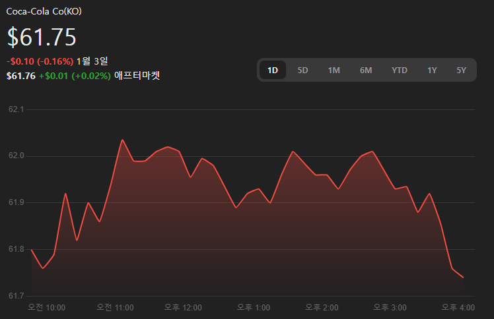Click the 오후 2:00 x-axis label
Viewport: 494px width, 319px height.
322,307
